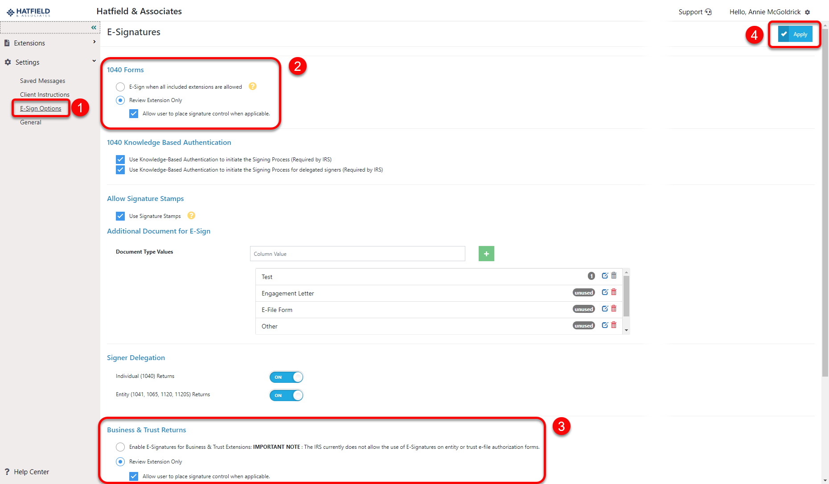The width and height of the screenshot is (829, 484).
Task: Collapse the sidebar with the double-chevron arrow
Action: pos(94,27)
